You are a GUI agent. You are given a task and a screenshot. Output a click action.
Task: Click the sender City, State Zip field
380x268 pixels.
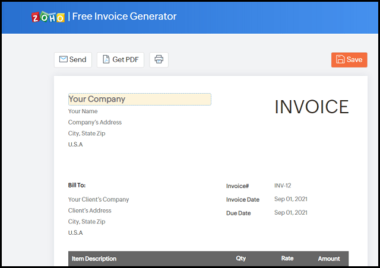pyautogui.click(x=87, y=133)
